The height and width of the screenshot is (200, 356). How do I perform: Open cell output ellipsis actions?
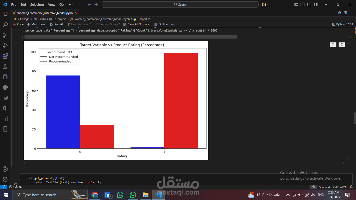(15, 43)
